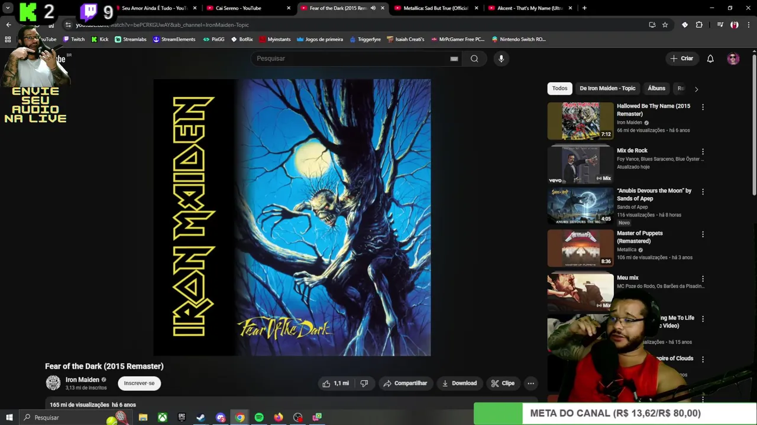Open Chrome extensions puzzle icon

click(699, 25)
